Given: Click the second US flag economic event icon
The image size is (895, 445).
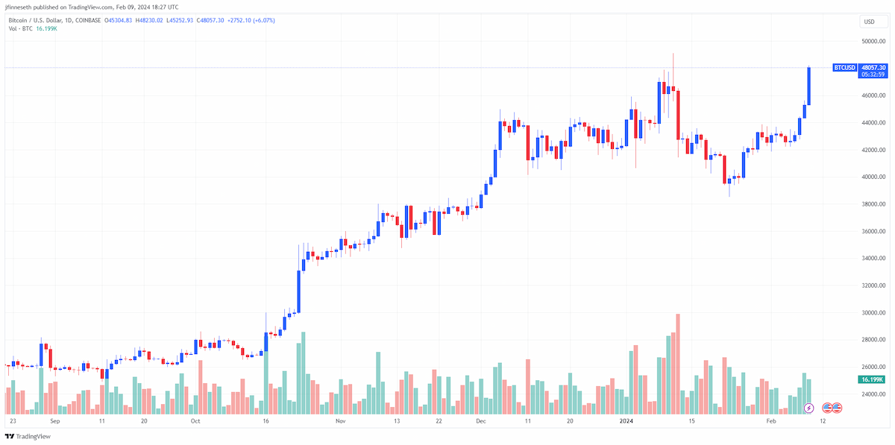Looking at the screenshot, I should pyautogui.click(x=837, y=408).
